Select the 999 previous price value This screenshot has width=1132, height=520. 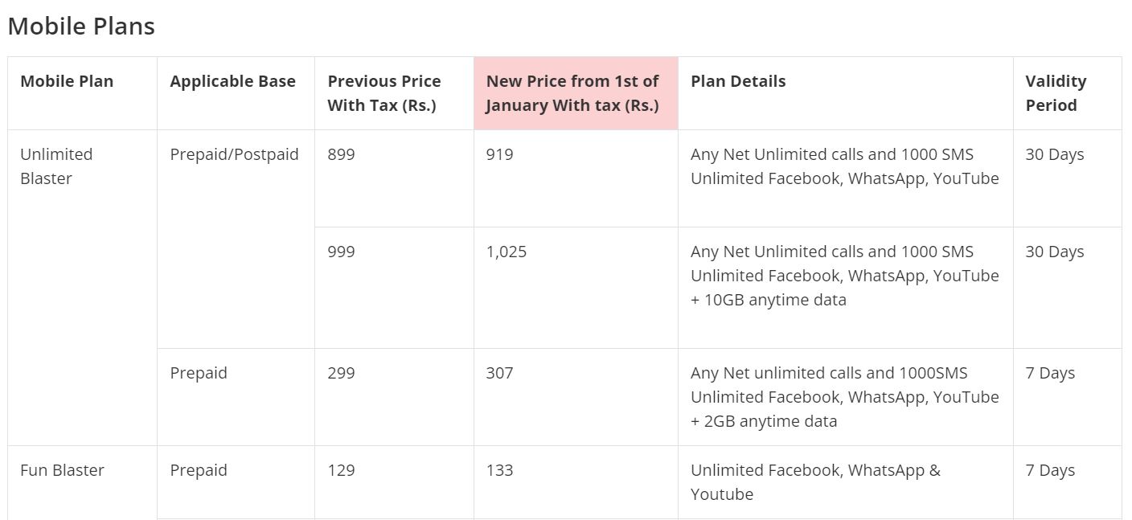[x=341, y=252]
